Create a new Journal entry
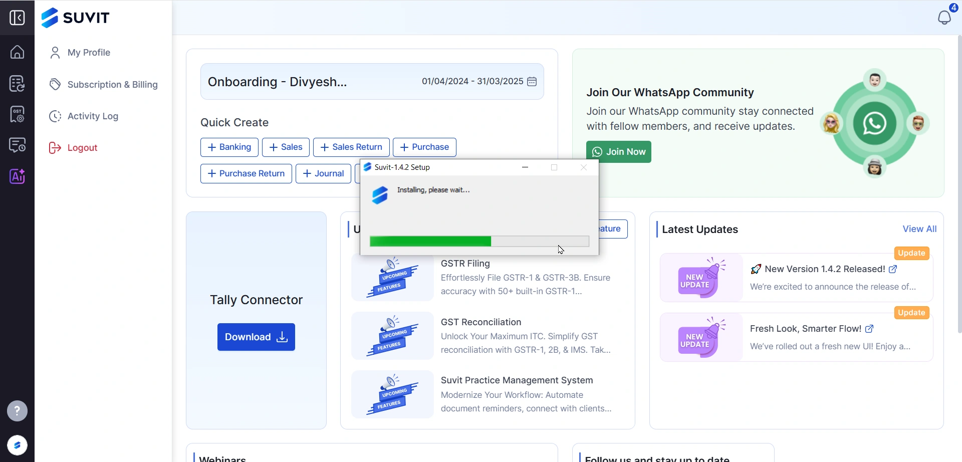Viewport: 962px width, 462px height. point(323,174)
